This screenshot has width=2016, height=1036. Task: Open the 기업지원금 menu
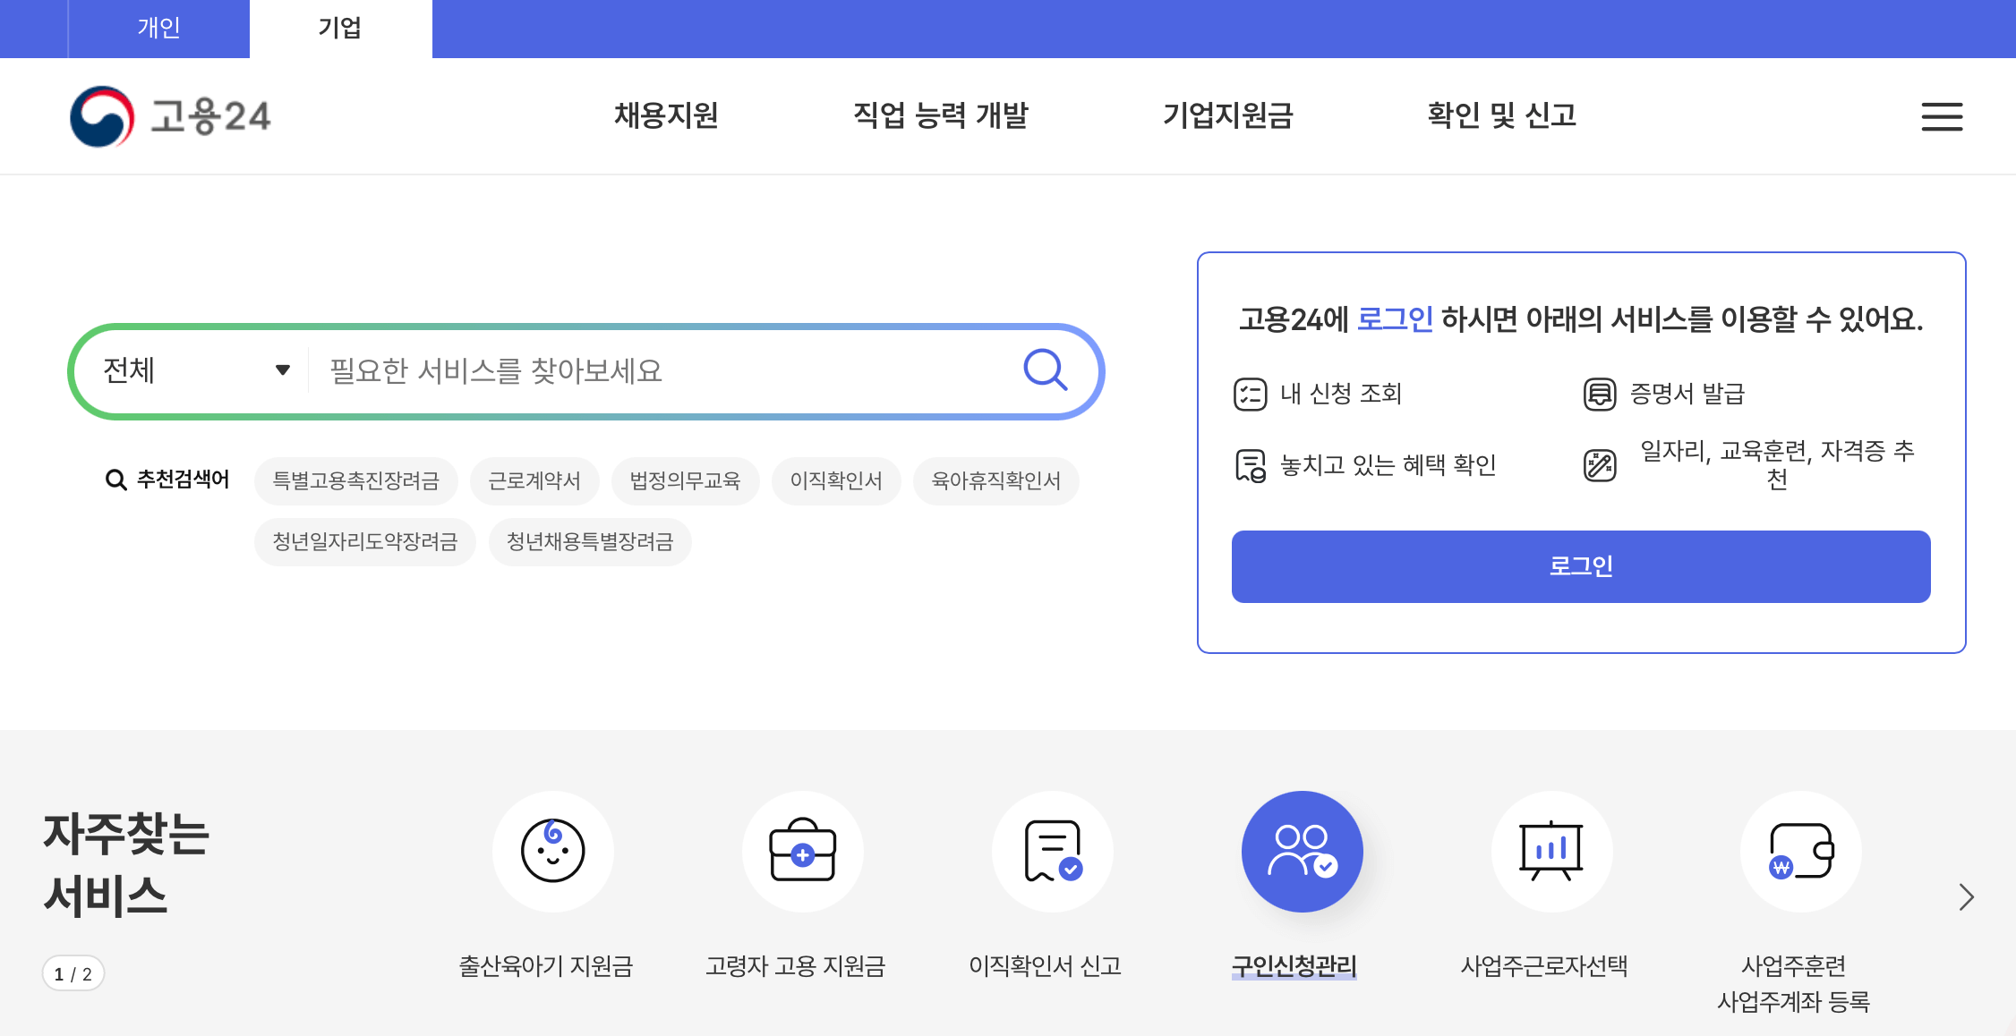click(x=1228, y=115)
